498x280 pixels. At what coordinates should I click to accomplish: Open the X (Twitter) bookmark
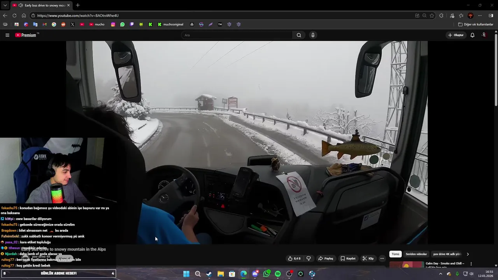(x=72, y=24)
